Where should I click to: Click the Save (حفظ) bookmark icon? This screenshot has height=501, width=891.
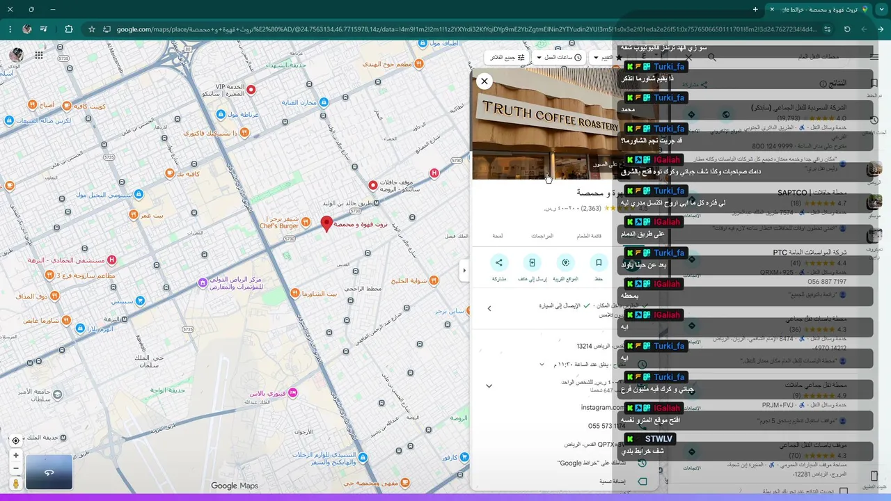pyautogui.click(x=598, y=262)
